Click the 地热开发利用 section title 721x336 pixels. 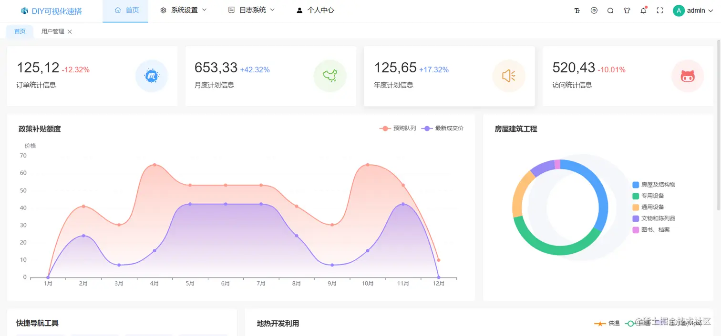pyautogui.click(x=278, y=324)
